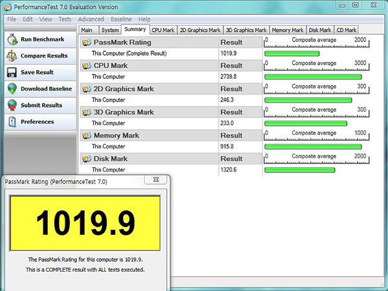
Task: Click the 3D Graphics Mark header icon
Action: (87, 112)
